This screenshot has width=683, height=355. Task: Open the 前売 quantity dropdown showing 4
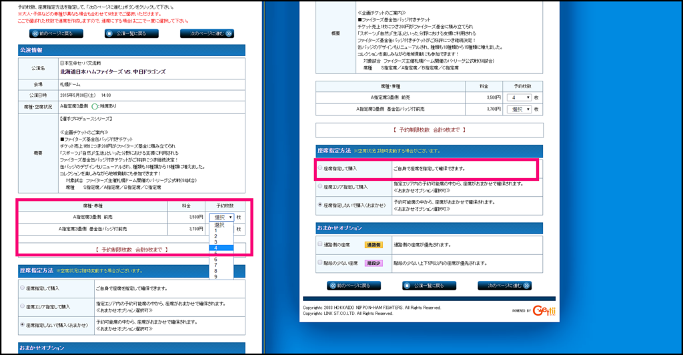[x=519, y=97]
